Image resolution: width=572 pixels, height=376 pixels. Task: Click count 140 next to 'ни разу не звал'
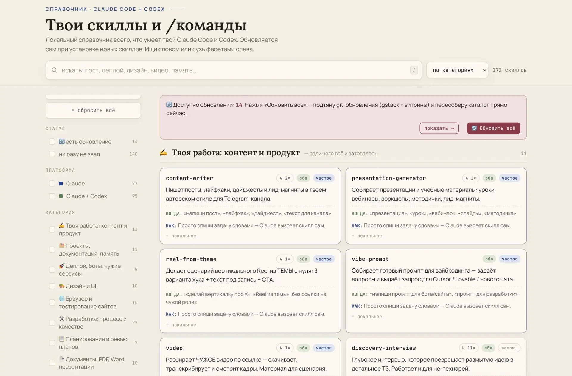click(x=133, y=154)
